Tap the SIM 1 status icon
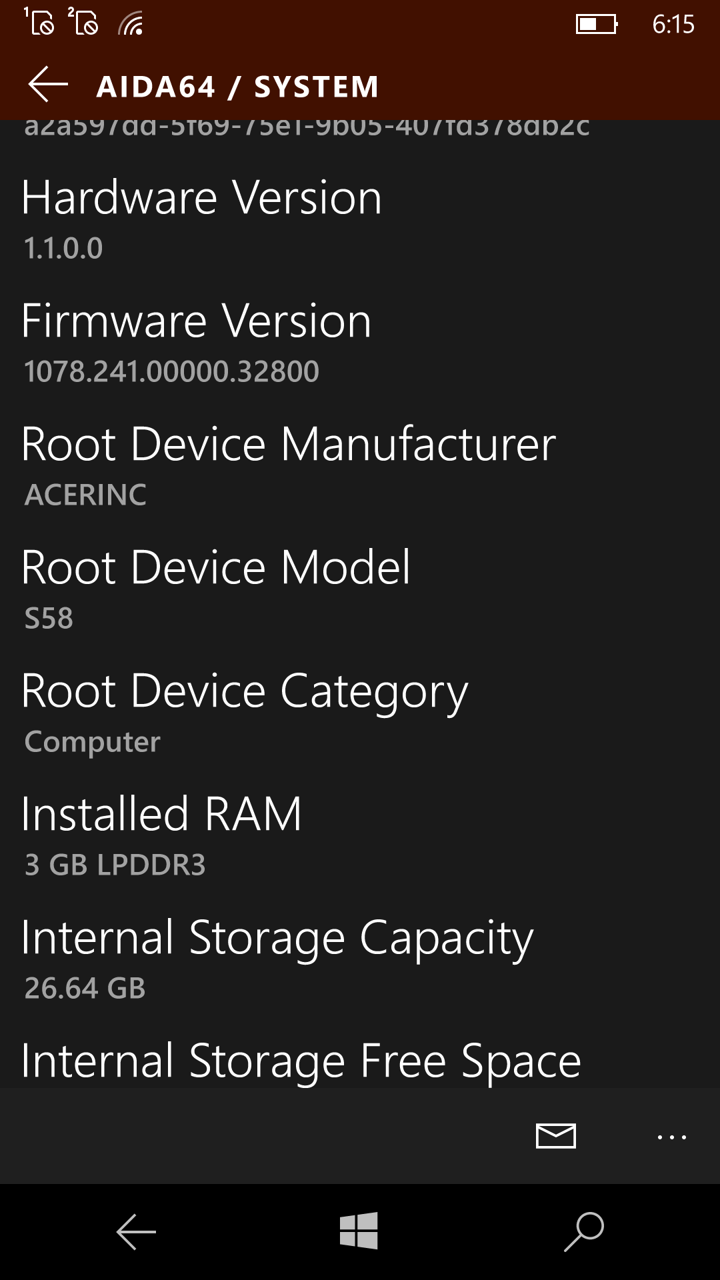 click(39, 21)
